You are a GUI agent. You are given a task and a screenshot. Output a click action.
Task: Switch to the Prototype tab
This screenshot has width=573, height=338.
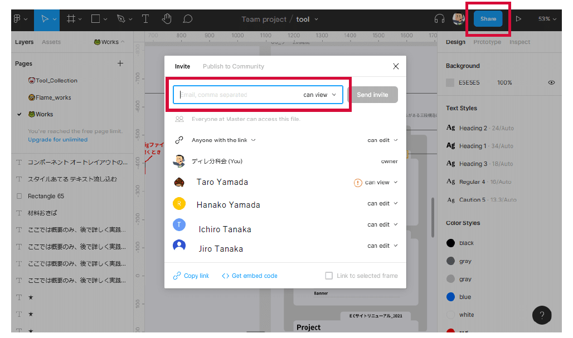pos(487,42)
